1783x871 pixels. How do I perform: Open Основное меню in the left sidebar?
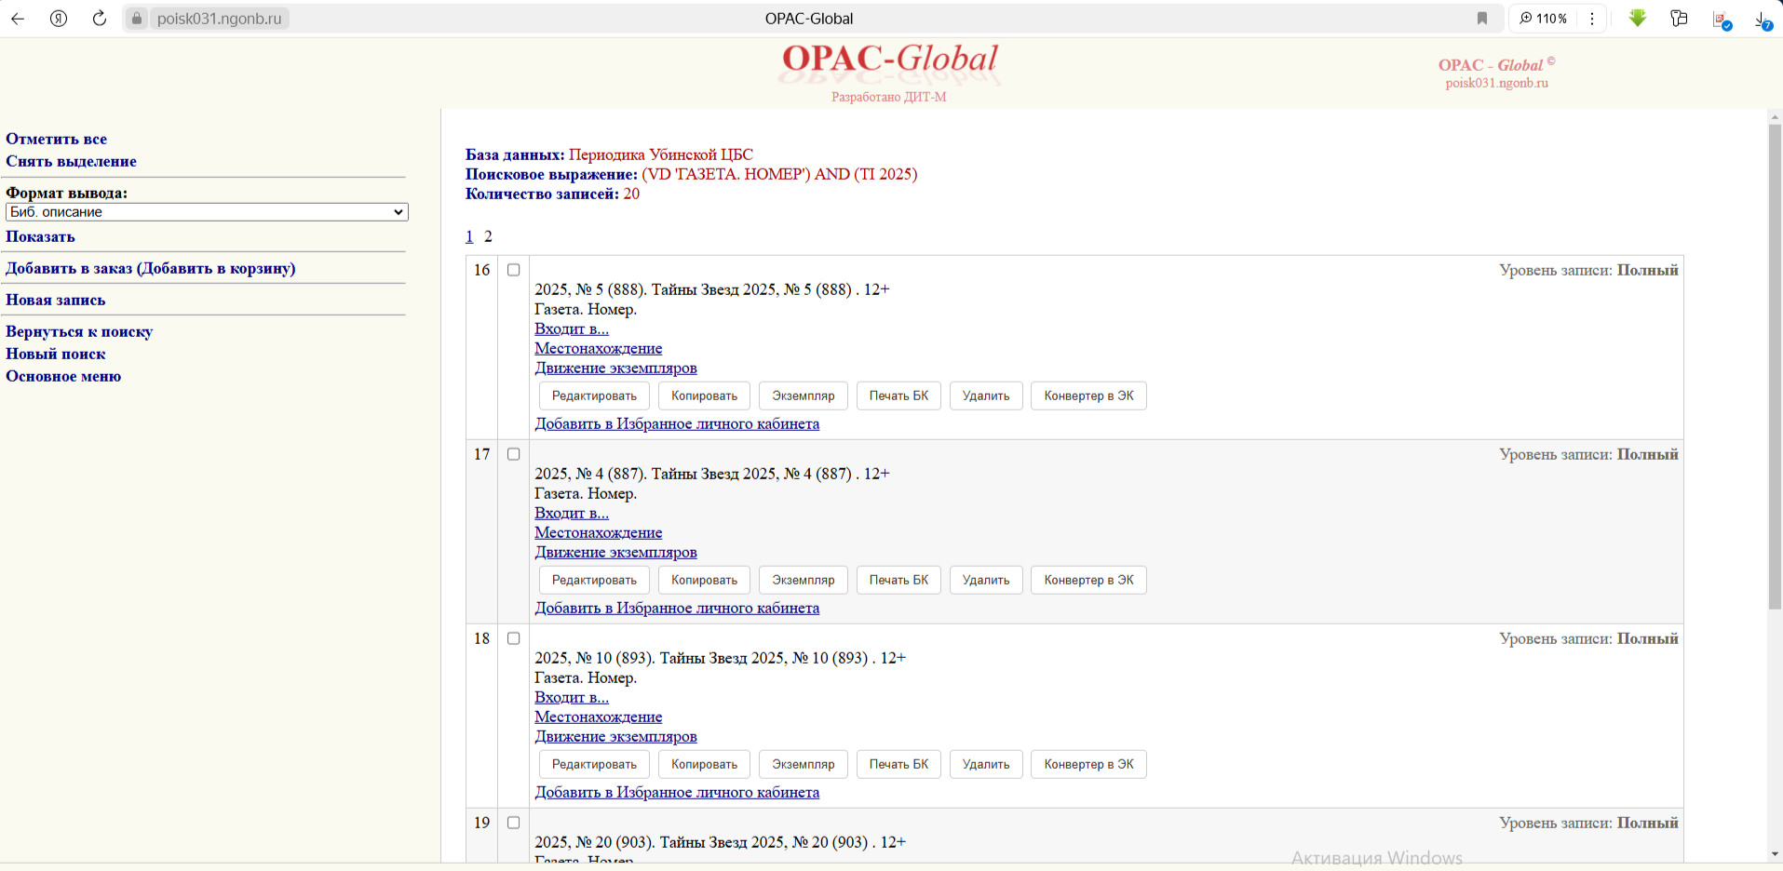click(x=63, y=376)
